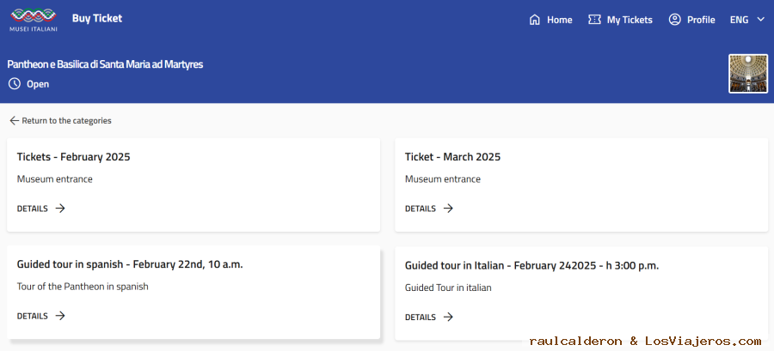The image size is (774, 351).
Task: Open the My Tickets menu item
Action: 620,20
